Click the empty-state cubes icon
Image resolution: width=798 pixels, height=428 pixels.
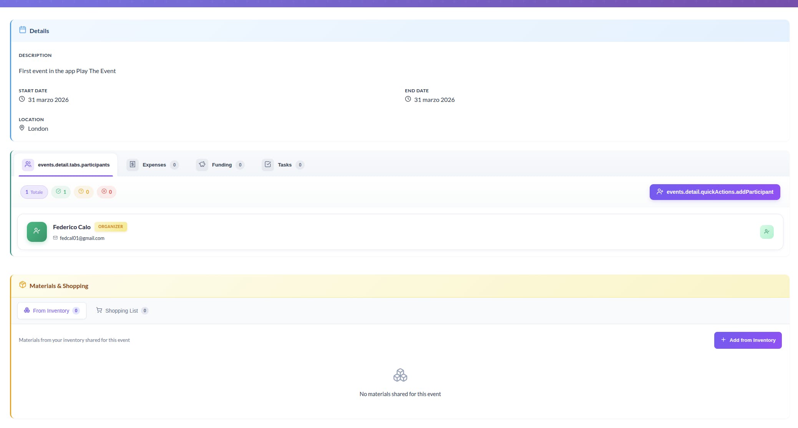pyautogui.click(x=400, y=375)
